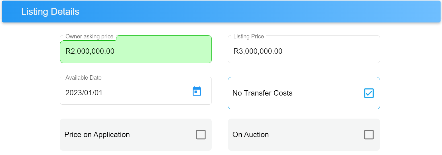
Task: Select the R2,000,000.00 amount text
Action: tap(90, 51)
